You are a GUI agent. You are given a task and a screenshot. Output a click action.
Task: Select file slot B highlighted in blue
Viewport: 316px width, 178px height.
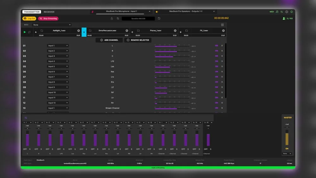(84, 32)
